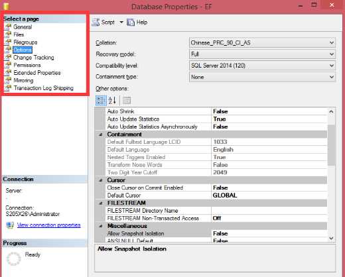The image size is (345, 277).
Task: Collapse the Miscellaneous category
Action: [x=101, y=226]
